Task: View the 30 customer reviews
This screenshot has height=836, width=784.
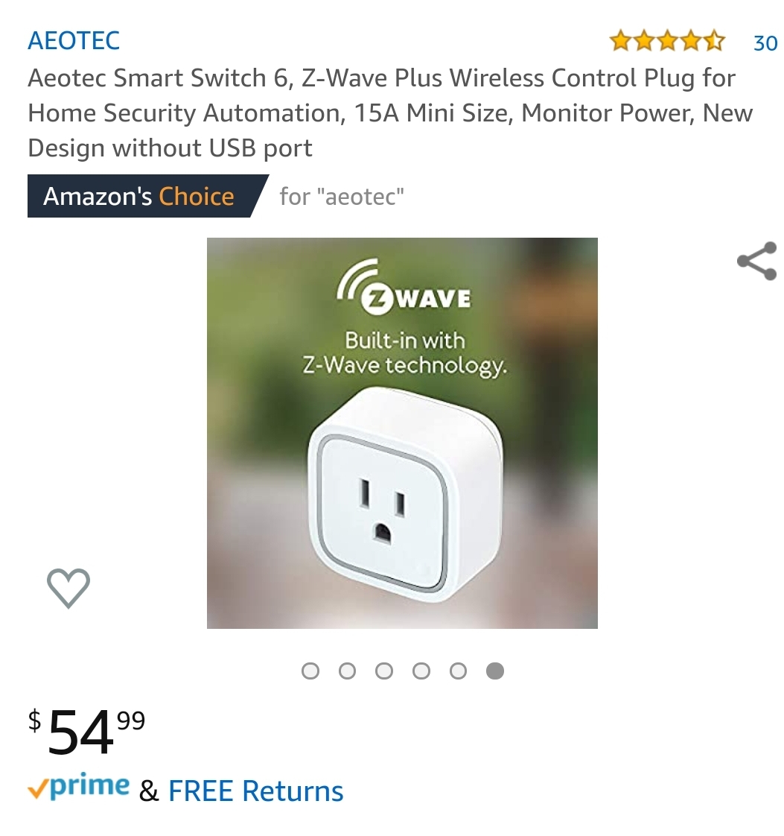Action: [765, 42]
